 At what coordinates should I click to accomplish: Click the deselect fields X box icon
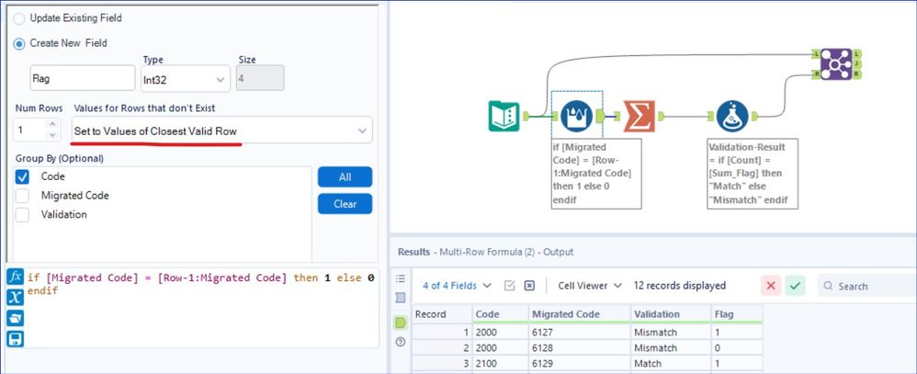pos(529,286)
